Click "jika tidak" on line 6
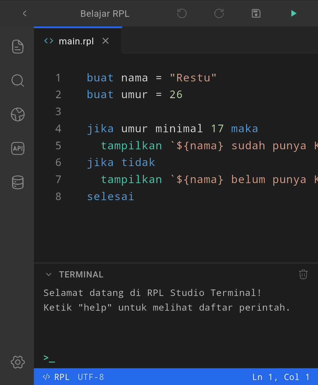The image size is (318, 385). 121,163
